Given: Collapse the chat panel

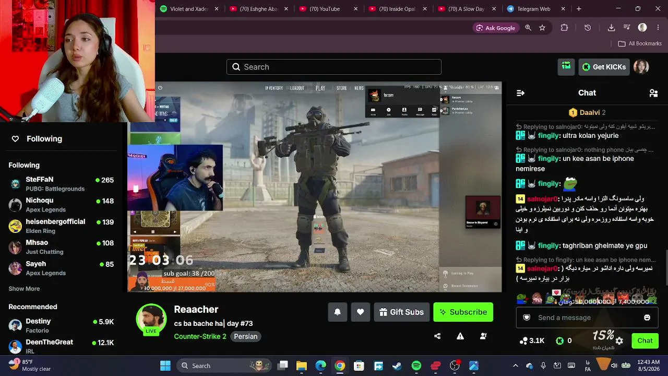Looking at the screenshot, I should click(x=520, y=93).
